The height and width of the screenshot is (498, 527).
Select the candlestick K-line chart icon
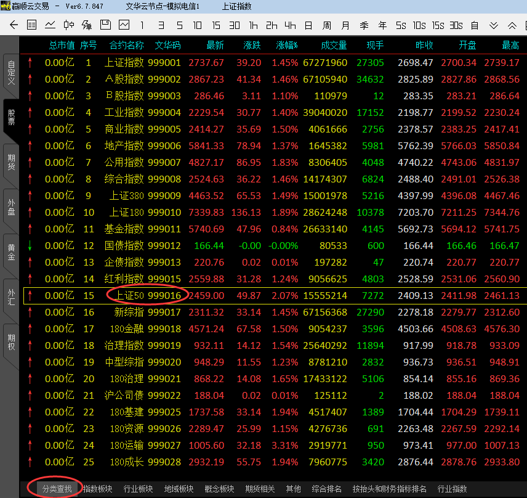[x=69, y=25]
